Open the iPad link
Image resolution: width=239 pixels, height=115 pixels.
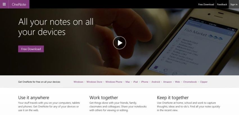[136, 82]
